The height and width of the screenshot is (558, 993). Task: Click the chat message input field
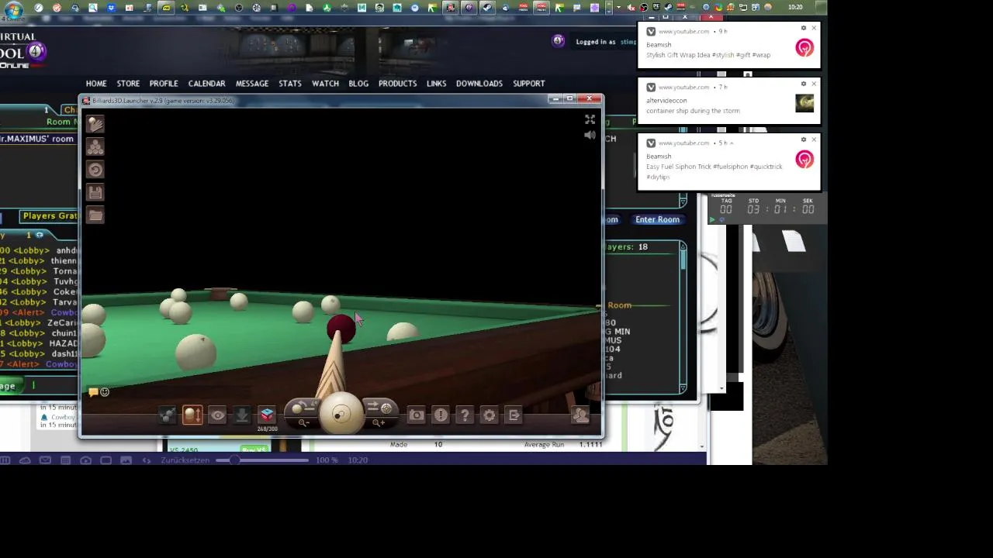54,385
